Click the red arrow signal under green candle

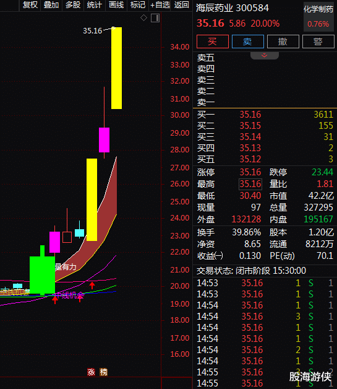(x=55, y=299)
